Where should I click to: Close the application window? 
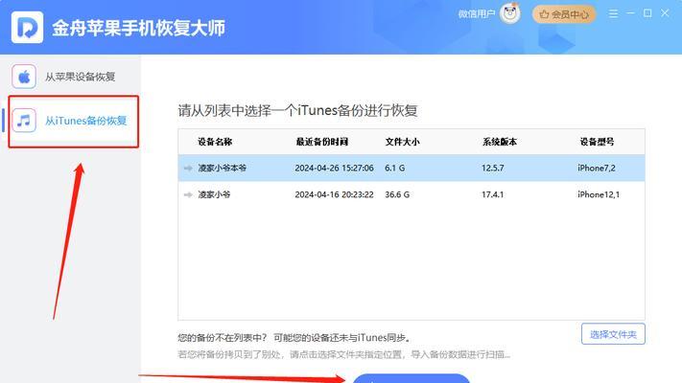tap(665, 13)
